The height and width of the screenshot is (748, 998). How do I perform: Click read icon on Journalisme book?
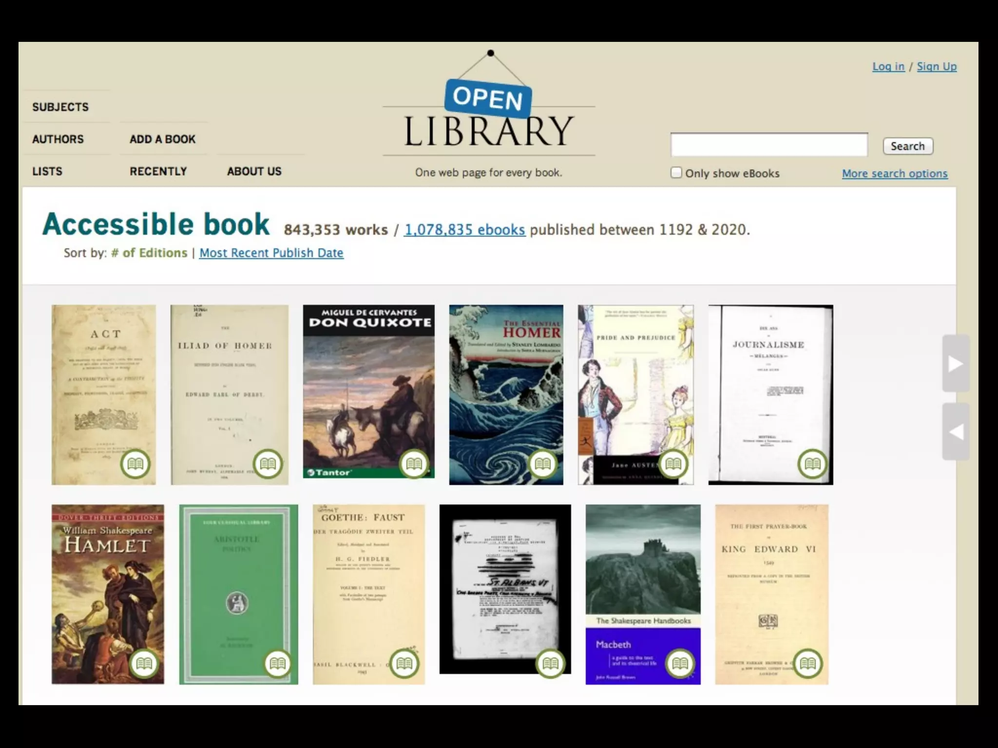tap(812, 464)
